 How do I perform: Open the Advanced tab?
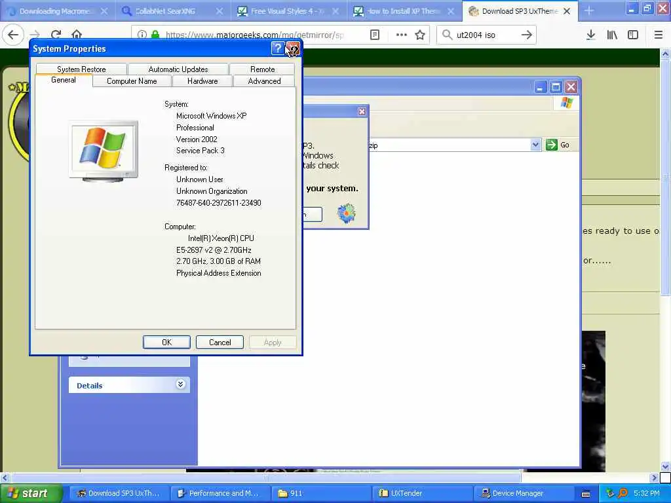click(264, 81)
